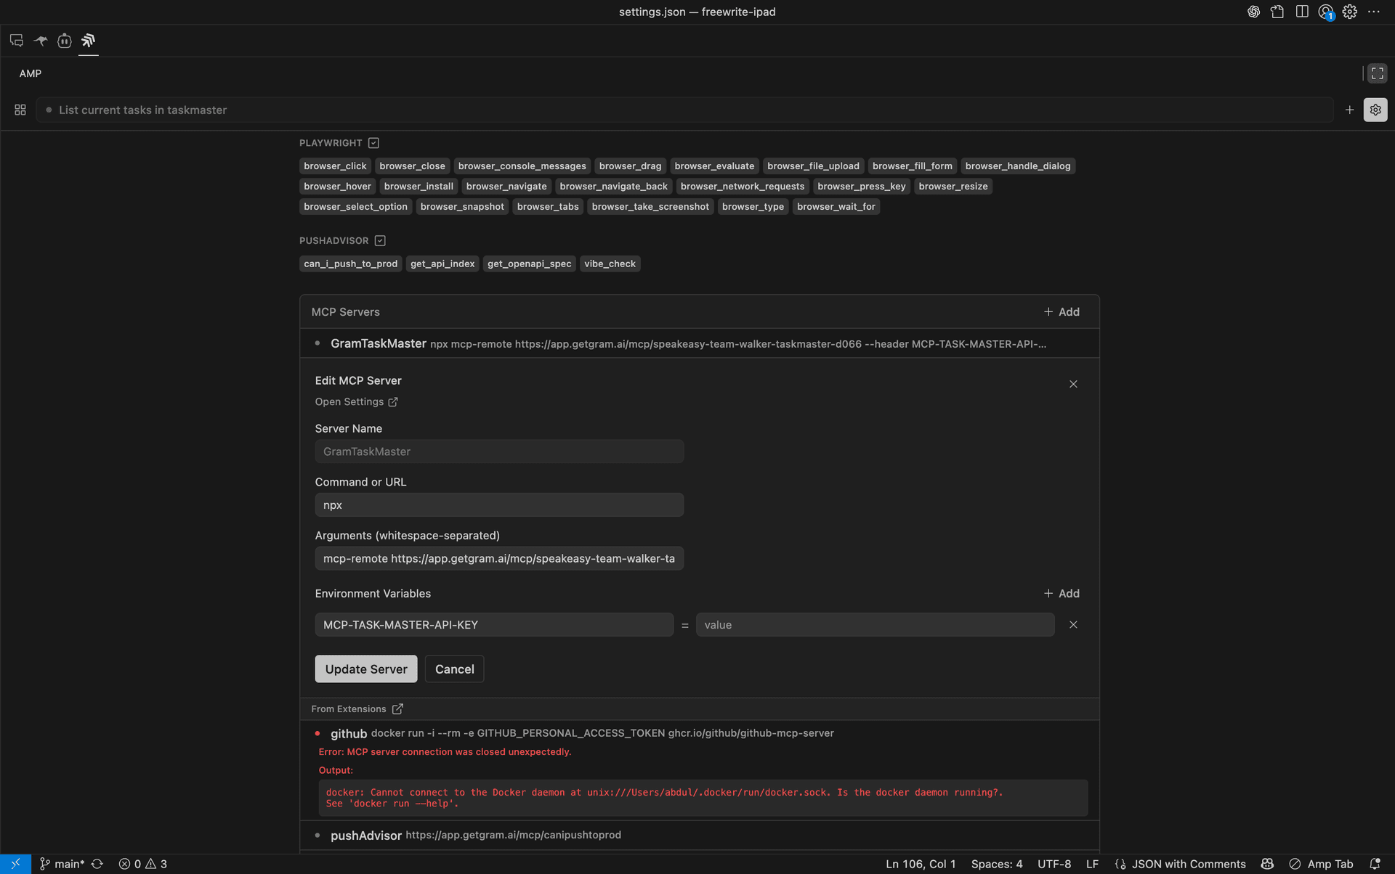Click the comments view icon
The height and width of the screenshot is (874, 1395).
(17, 41)
